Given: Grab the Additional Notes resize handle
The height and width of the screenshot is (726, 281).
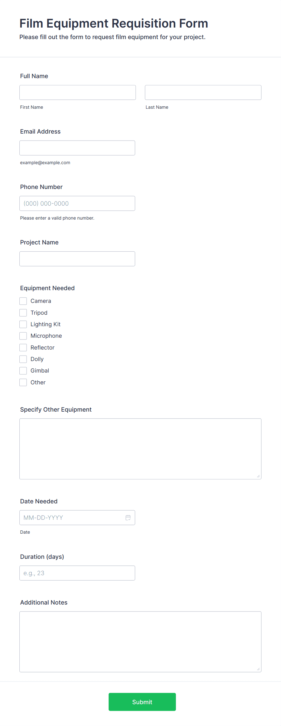Looking at the screenshot, I should pos(258,669).
